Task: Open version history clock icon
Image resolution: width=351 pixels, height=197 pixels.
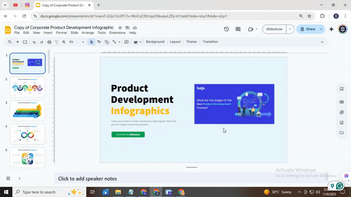Action: click(x=226, y=29)
